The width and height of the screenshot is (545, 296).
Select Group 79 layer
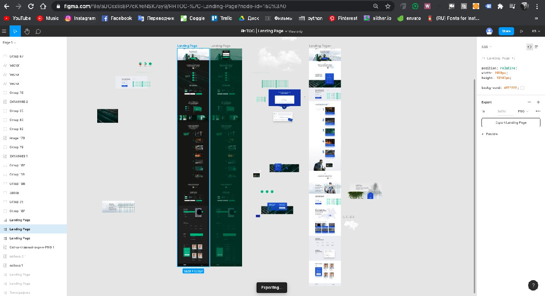pyautogui.click(x=33, y=147)
